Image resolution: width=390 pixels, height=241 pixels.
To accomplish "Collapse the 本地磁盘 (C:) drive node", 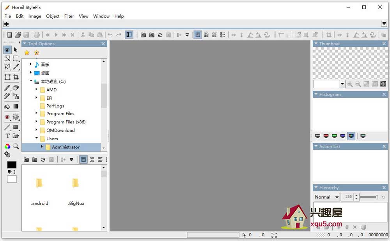I will pos(31,81).
